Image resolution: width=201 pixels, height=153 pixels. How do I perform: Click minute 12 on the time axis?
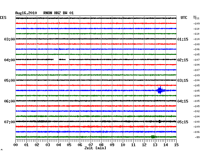pyautogui.click(x=144, y=145)
